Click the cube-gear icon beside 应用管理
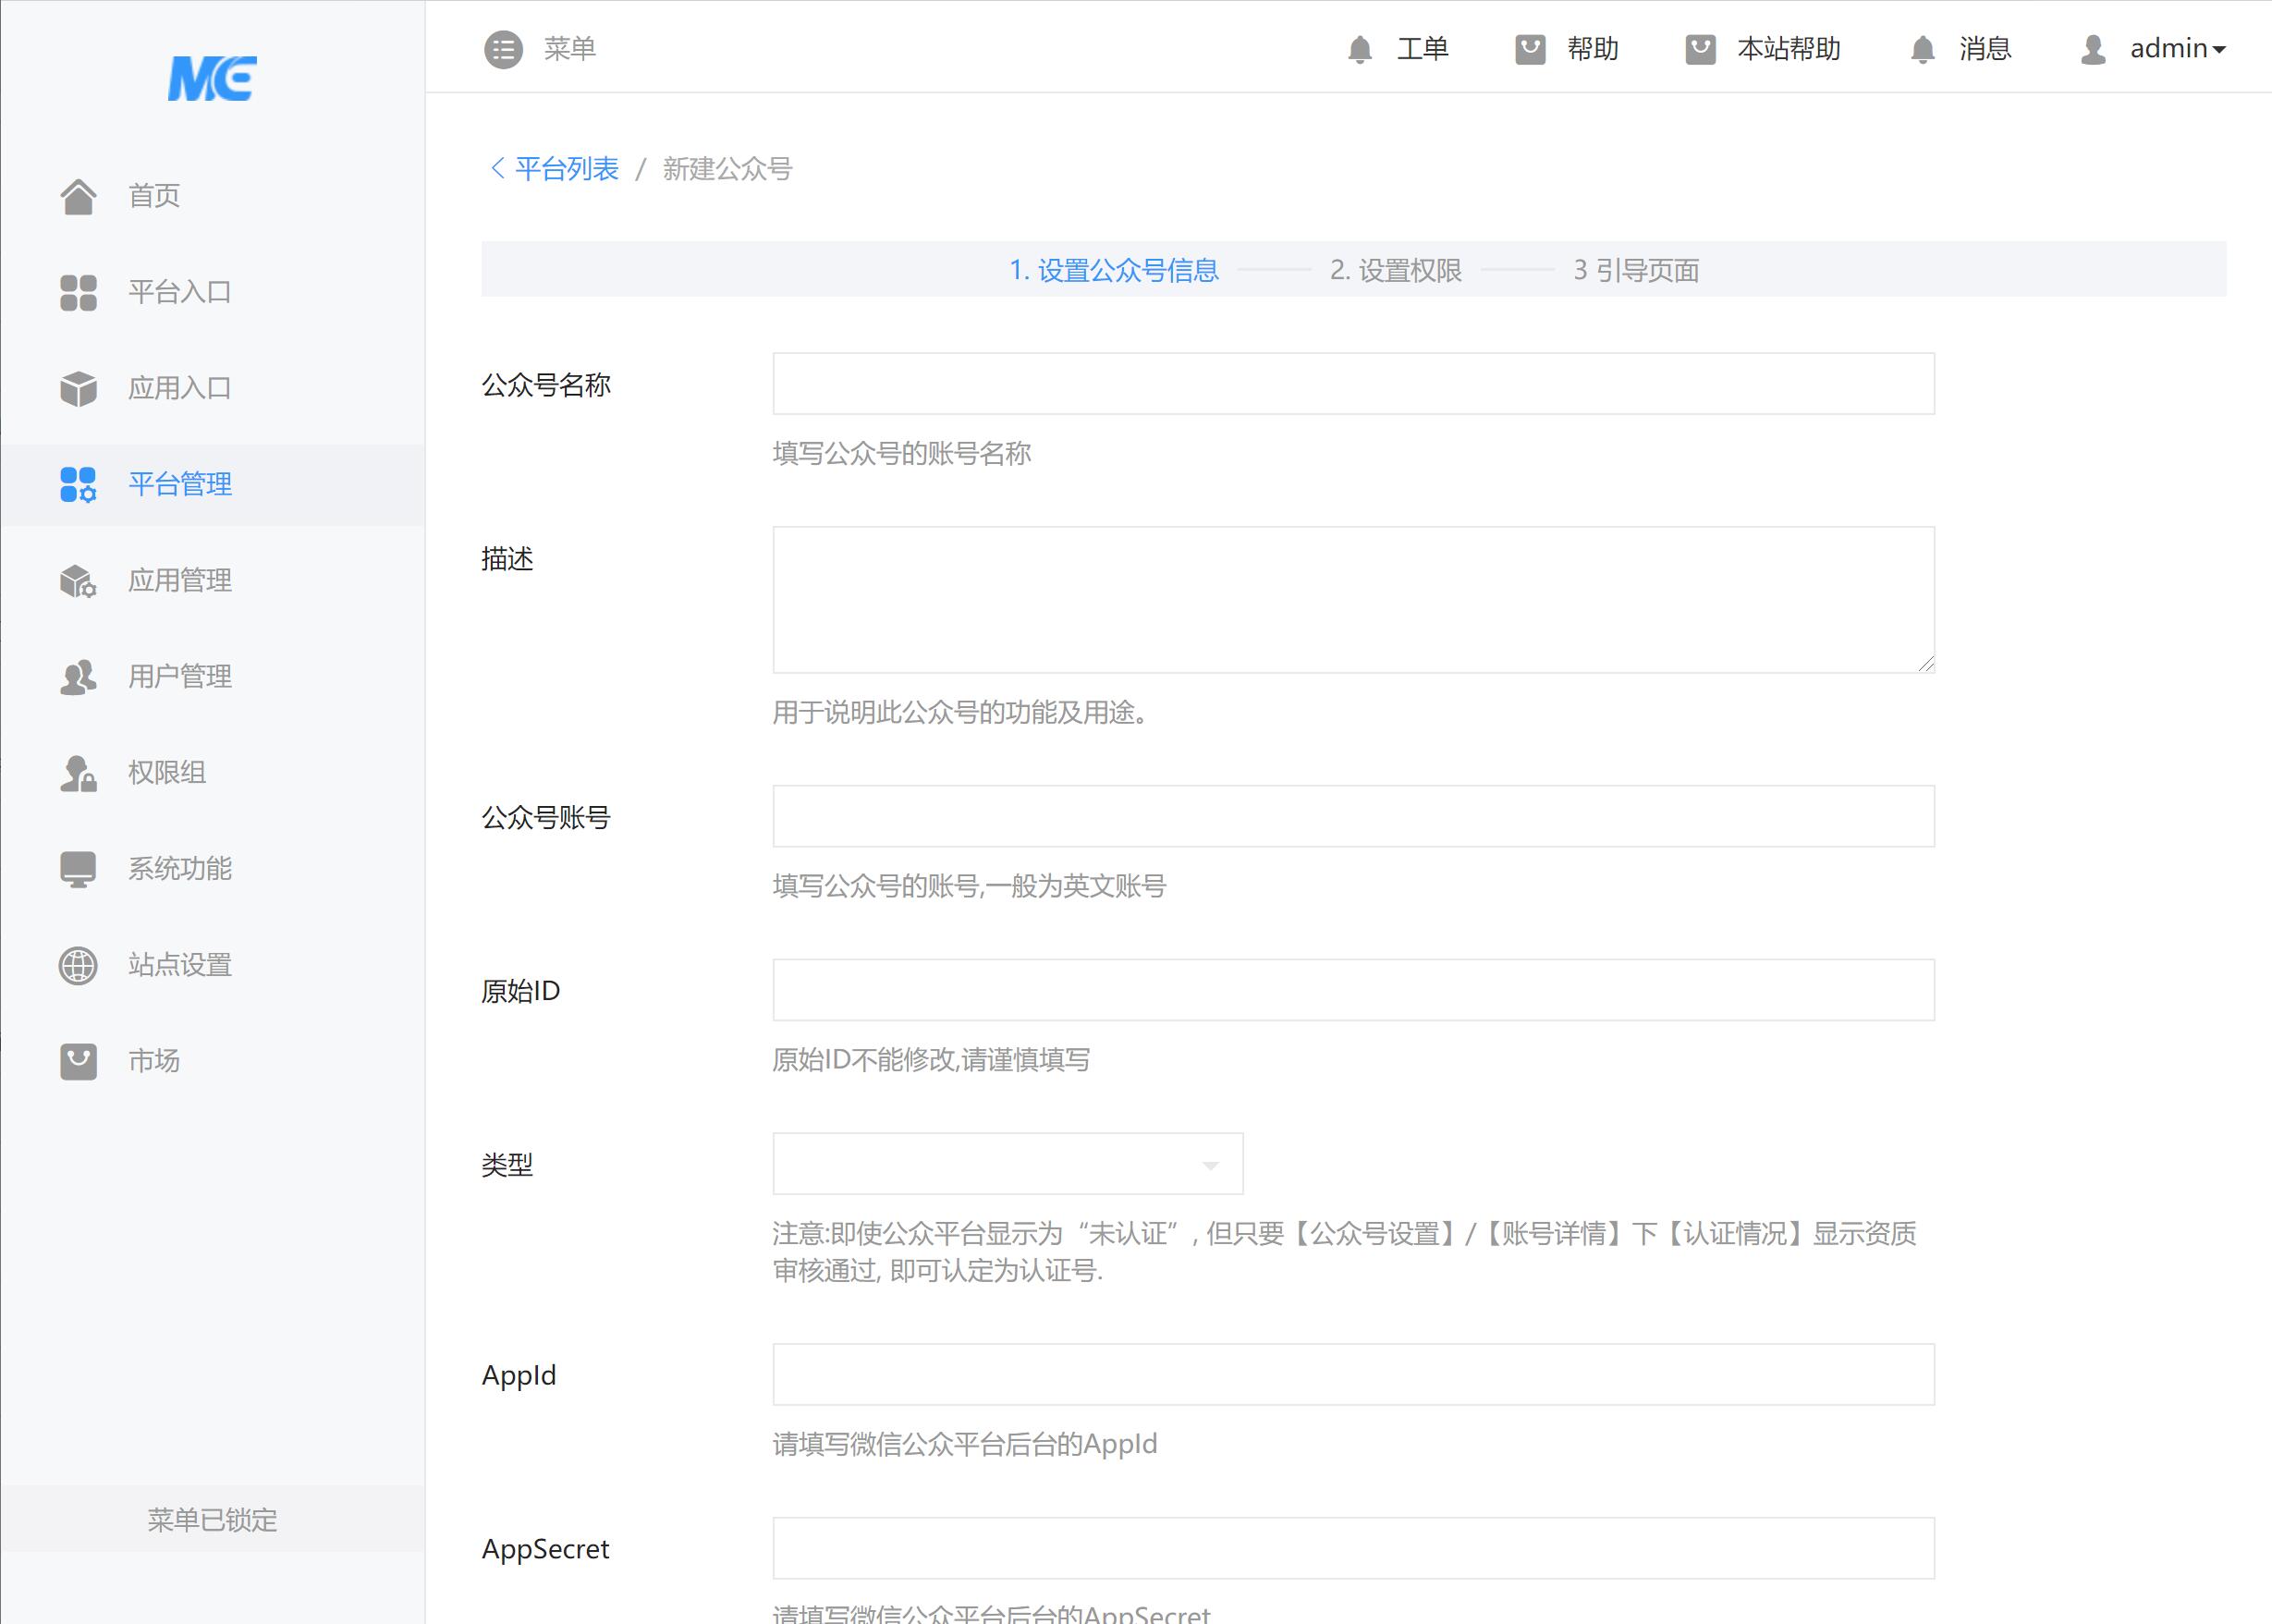This screenshot has width=2272, height=1624. (78, 580)
